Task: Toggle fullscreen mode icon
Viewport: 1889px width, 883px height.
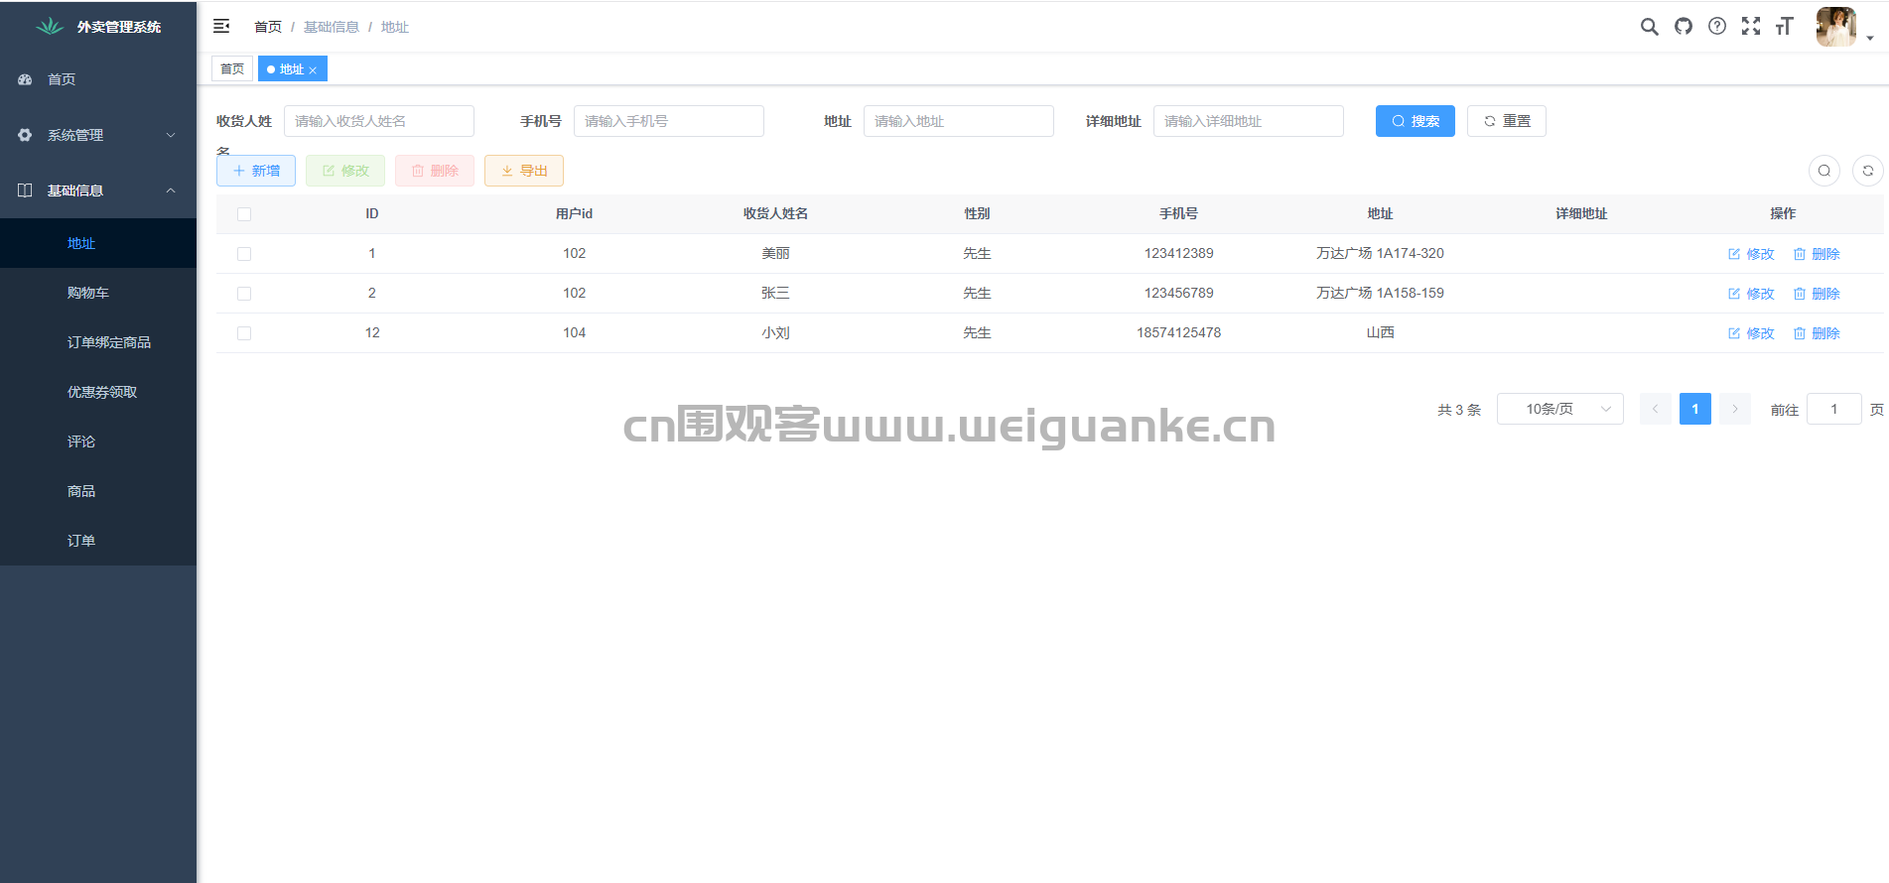Action: (1751, 27)
